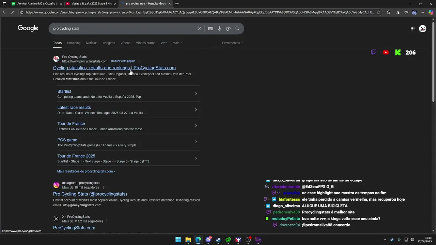
Task: Search by image with the Lens icon
Action: click(228, 29)
